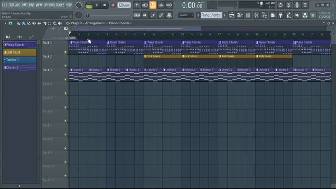Select the Slice tool in playlist
The image size is (336, 189).
click(44, 23)
